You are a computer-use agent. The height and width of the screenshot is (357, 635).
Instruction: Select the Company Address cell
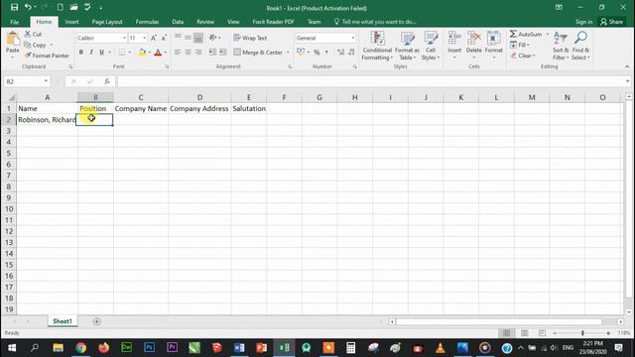199,108
